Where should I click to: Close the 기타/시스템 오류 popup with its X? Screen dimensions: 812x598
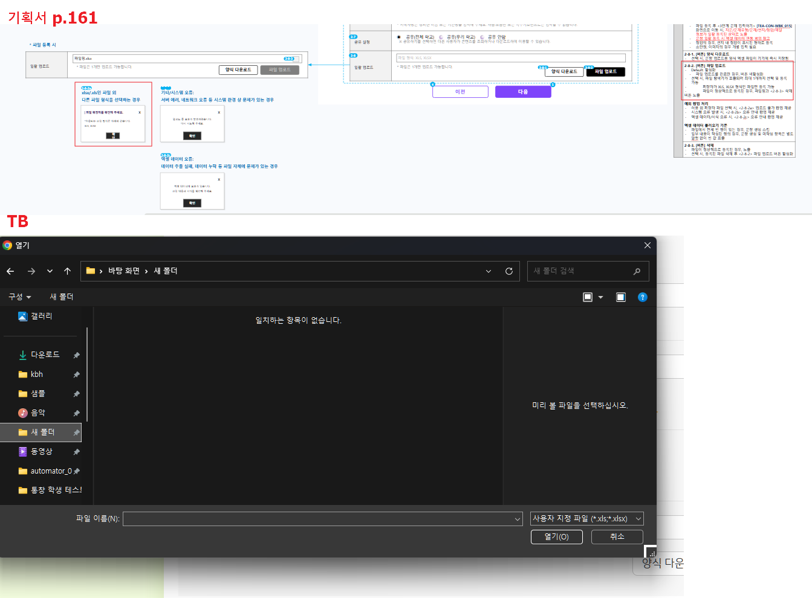219,112
